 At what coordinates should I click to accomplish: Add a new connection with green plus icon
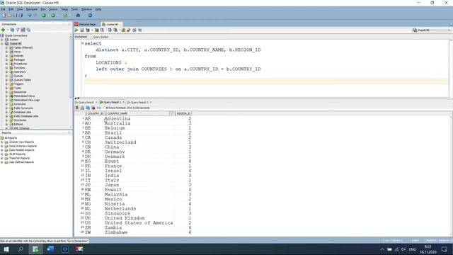coord(3,30)
